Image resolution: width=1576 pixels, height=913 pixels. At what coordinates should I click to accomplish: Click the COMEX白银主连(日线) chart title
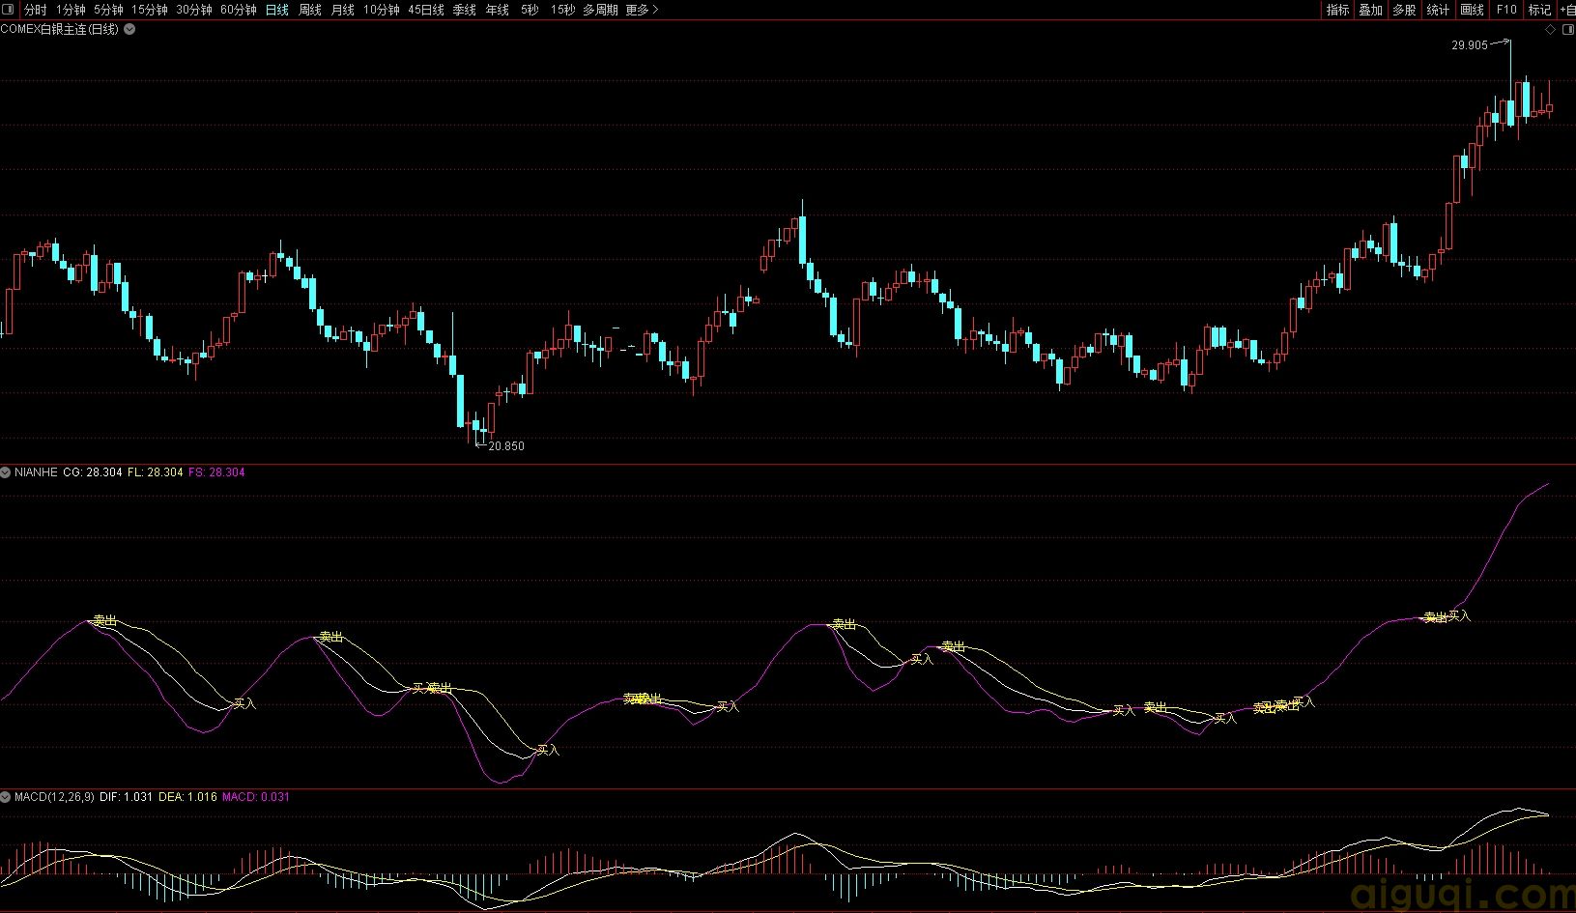pos(60,29)
